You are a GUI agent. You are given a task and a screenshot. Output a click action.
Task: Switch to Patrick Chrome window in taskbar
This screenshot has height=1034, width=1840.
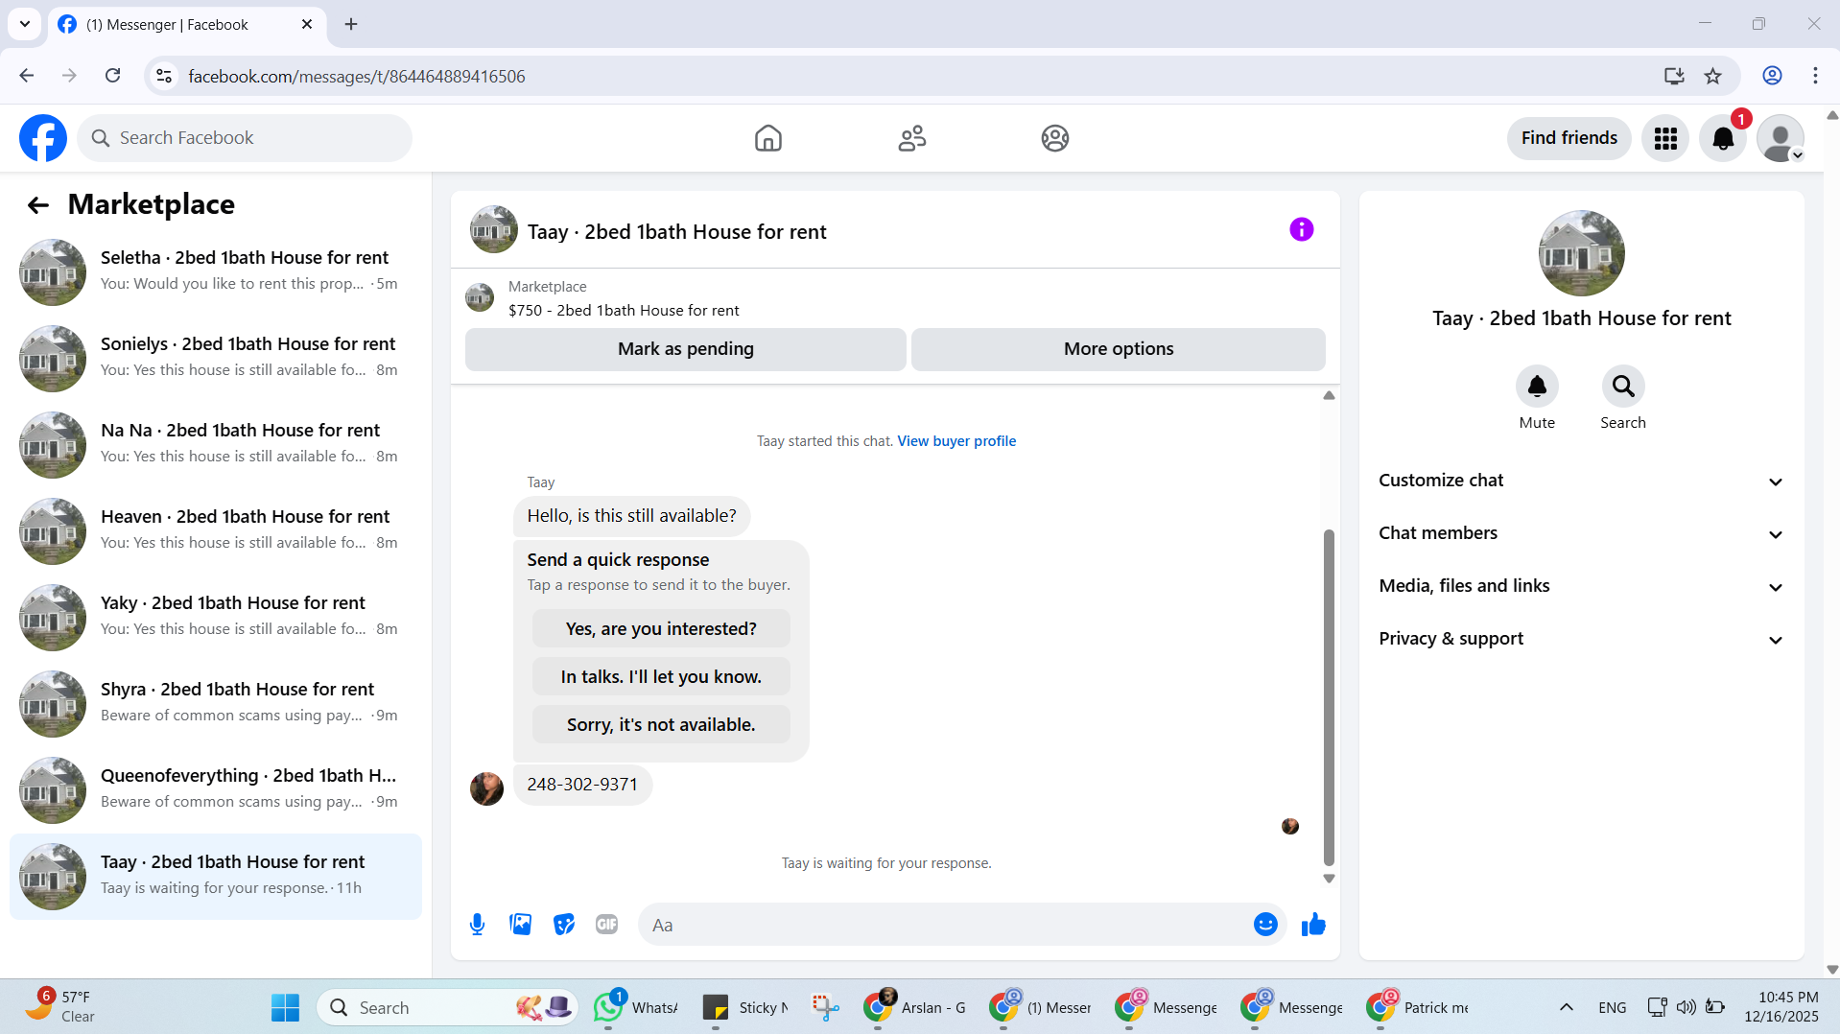[x=1418, y=1007]
